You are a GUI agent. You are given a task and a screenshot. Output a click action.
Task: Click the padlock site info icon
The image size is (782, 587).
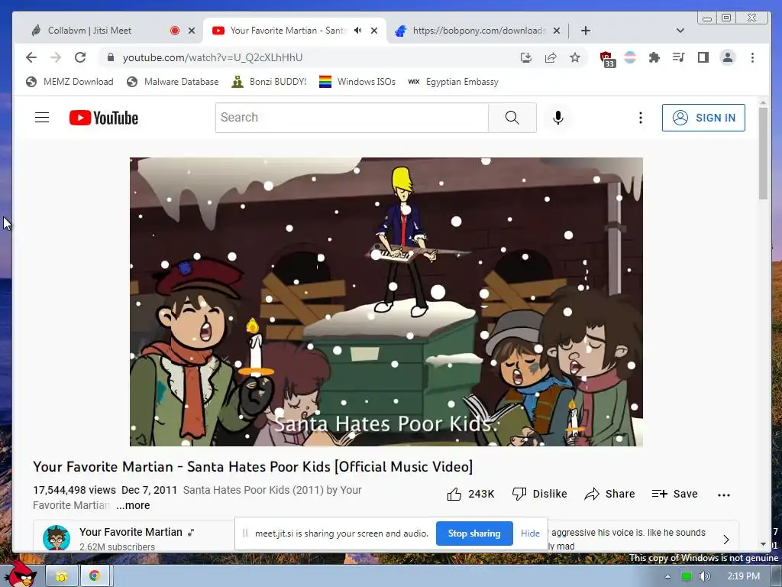[x=111, y=57]
